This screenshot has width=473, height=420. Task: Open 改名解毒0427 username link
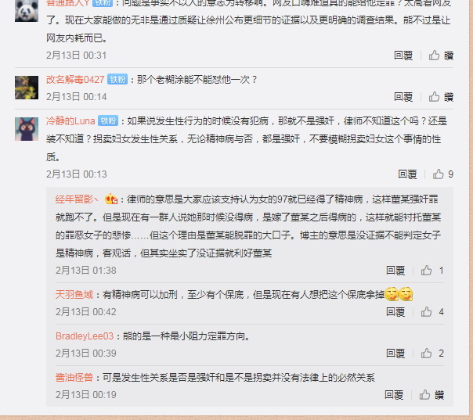coord(75,80)
